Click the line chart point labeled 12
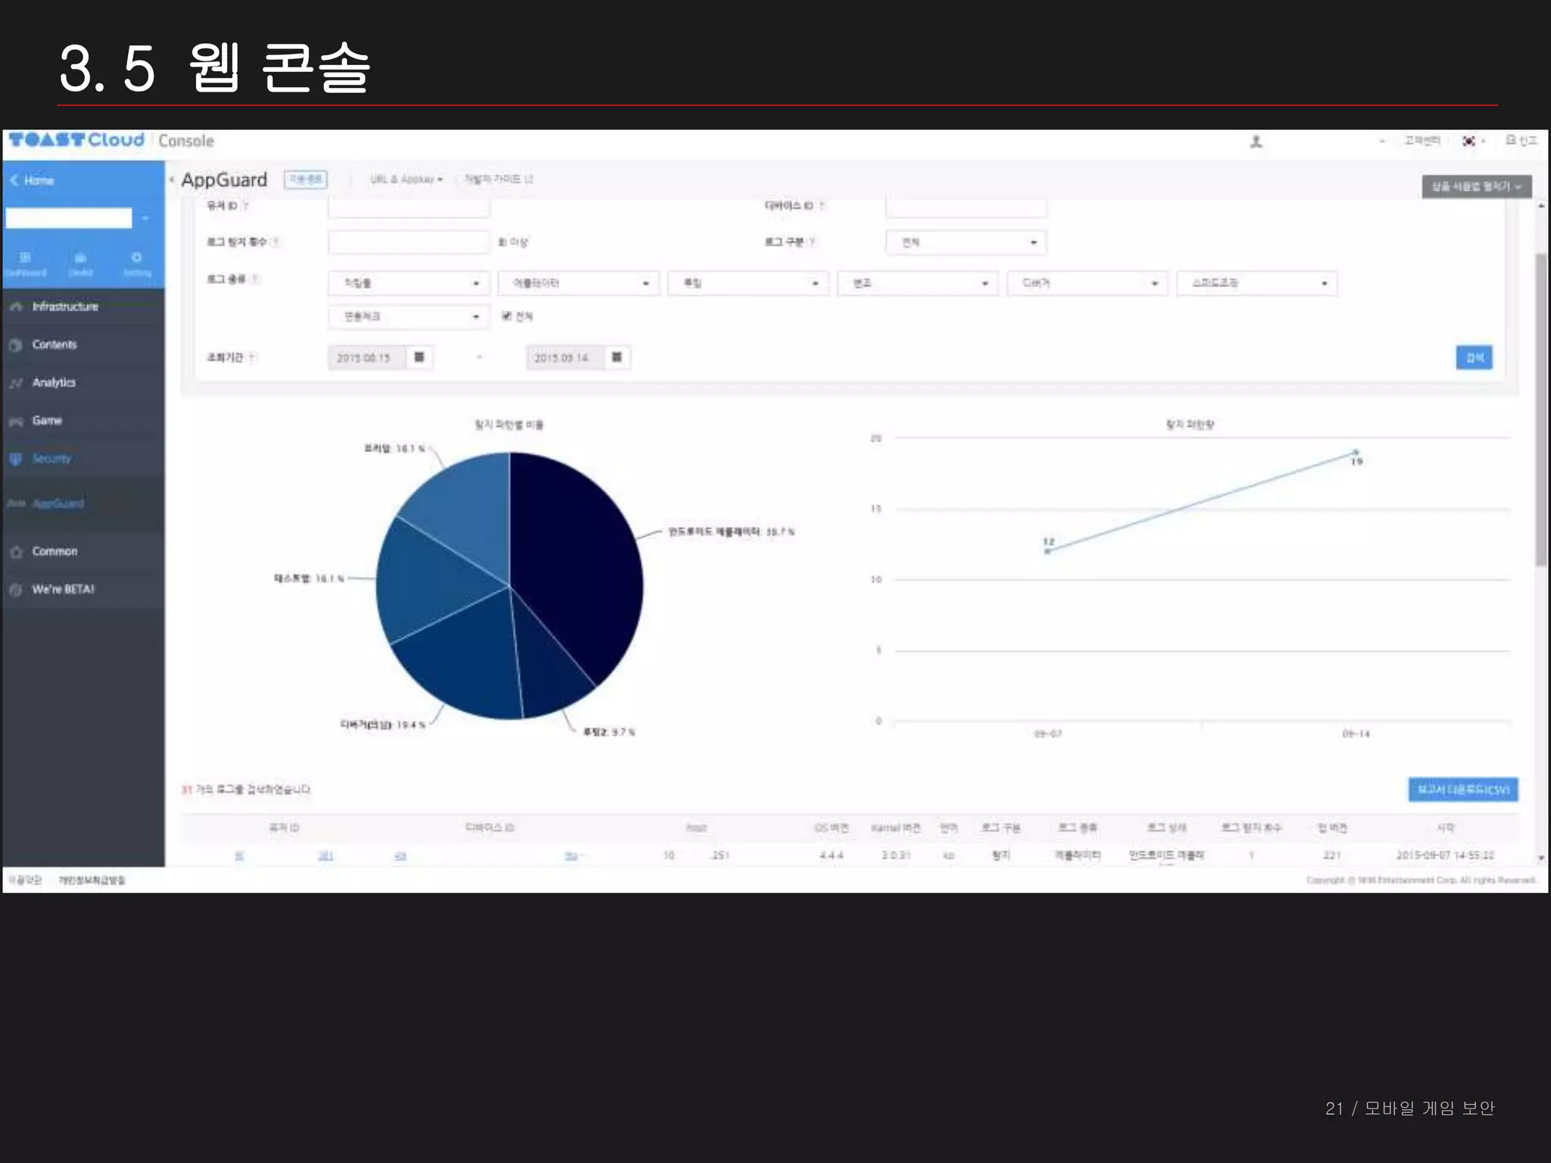The width and height of the screenshot is (1551, 1163). pos(1047,551)
